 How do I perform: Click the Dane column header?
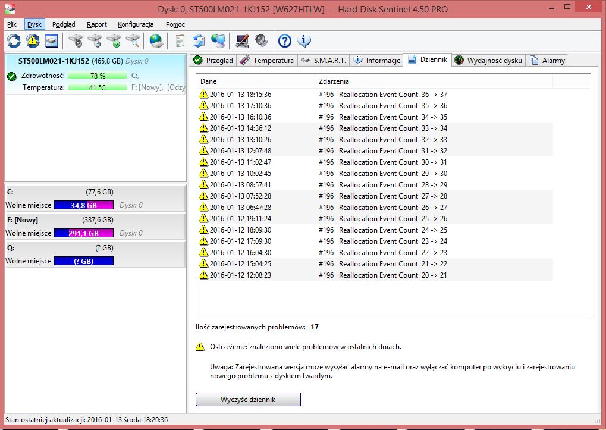click(x=256, y=81)
